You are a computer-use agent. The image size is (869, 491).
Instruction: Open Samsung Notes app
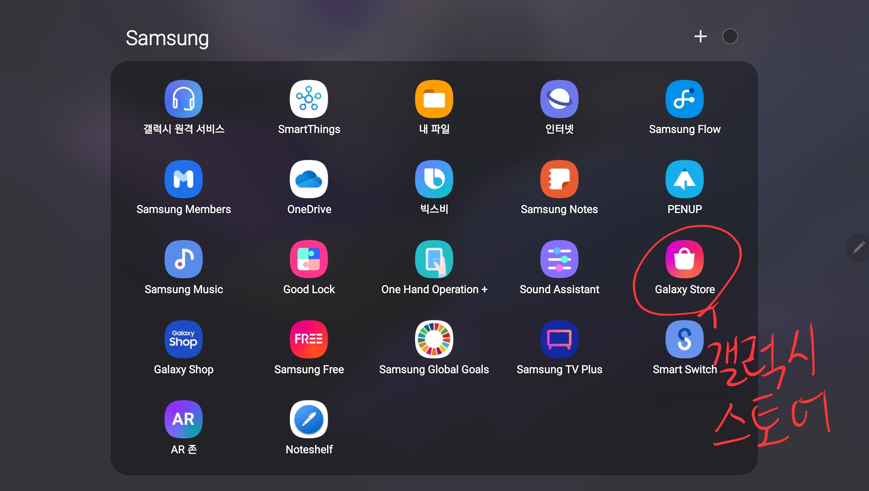pyautogui.click(x=559, y=179)
